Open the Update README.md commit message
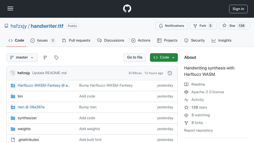 tap(49, 73)
